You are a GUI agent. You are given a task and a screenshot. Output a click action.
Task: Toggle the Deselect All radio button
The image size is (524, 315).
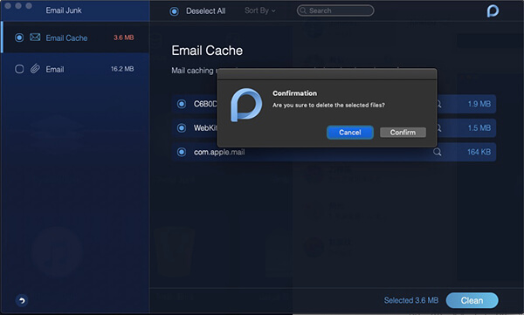coord(174,11)
